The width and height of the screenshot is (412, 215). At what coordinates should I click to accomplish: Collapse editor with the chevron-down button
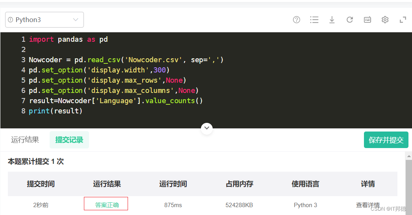pyautogui.click(x=207, y=128)
